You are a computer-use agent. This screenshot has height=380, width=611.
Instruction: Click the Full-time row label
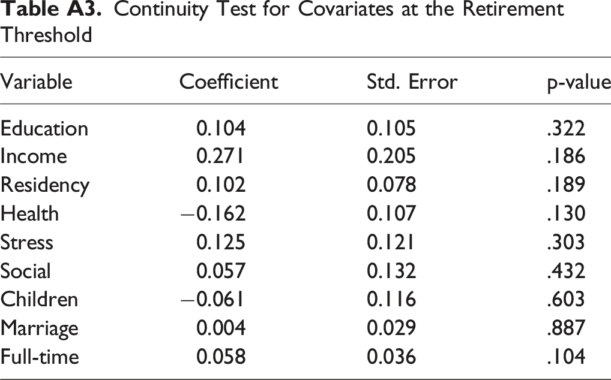(x=40, y=356)
